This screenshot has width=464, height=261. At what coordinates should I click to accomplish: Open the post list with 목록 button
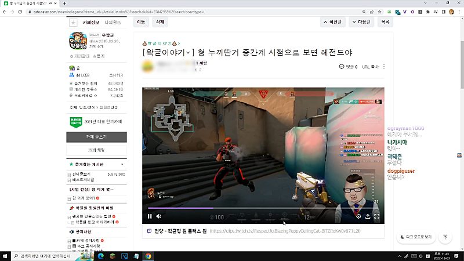385,22
